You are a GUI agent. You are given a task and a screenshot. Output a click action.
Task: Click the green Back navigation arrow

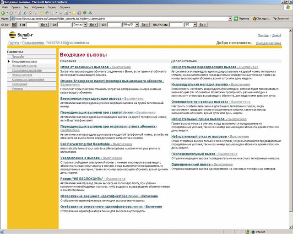click(3, 13)
